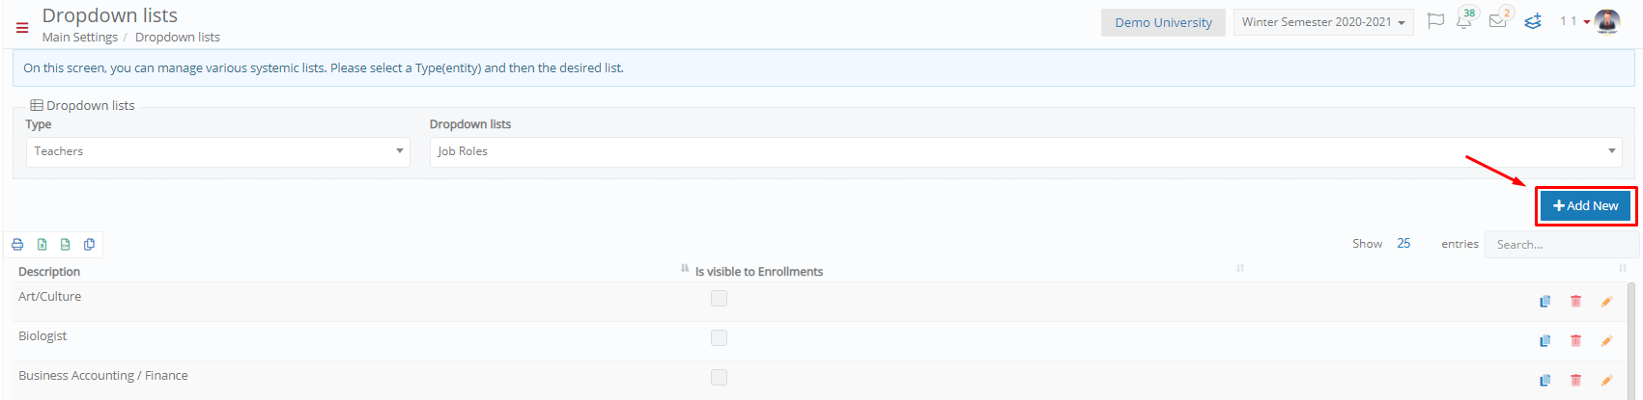1643x400 pixels.
Task: Sort by Description column header
Action: [x=49, y=272]
